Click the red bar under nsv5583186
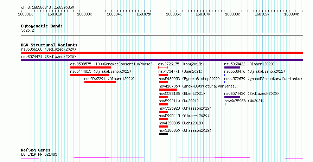 [163, 97]
